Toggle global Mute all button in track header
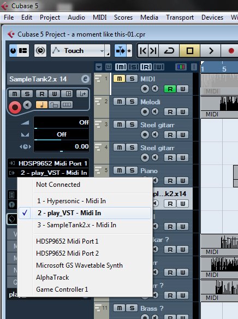The image size is (238, 319). pos(121,67)
